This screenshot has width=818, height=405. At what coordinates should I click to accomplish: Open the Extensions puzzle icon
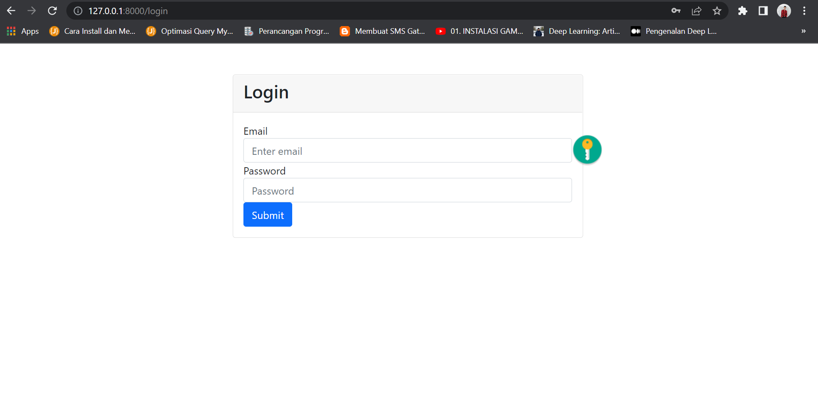pos(742,11)
